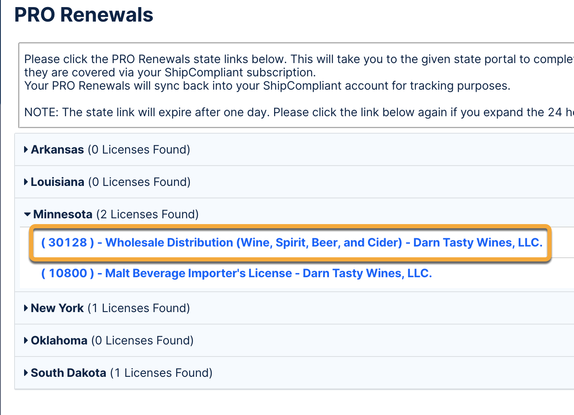Viewport: 574px width, 415px height.
Task: Open the Wholesale Distribution license link
Action: (292, 243)
